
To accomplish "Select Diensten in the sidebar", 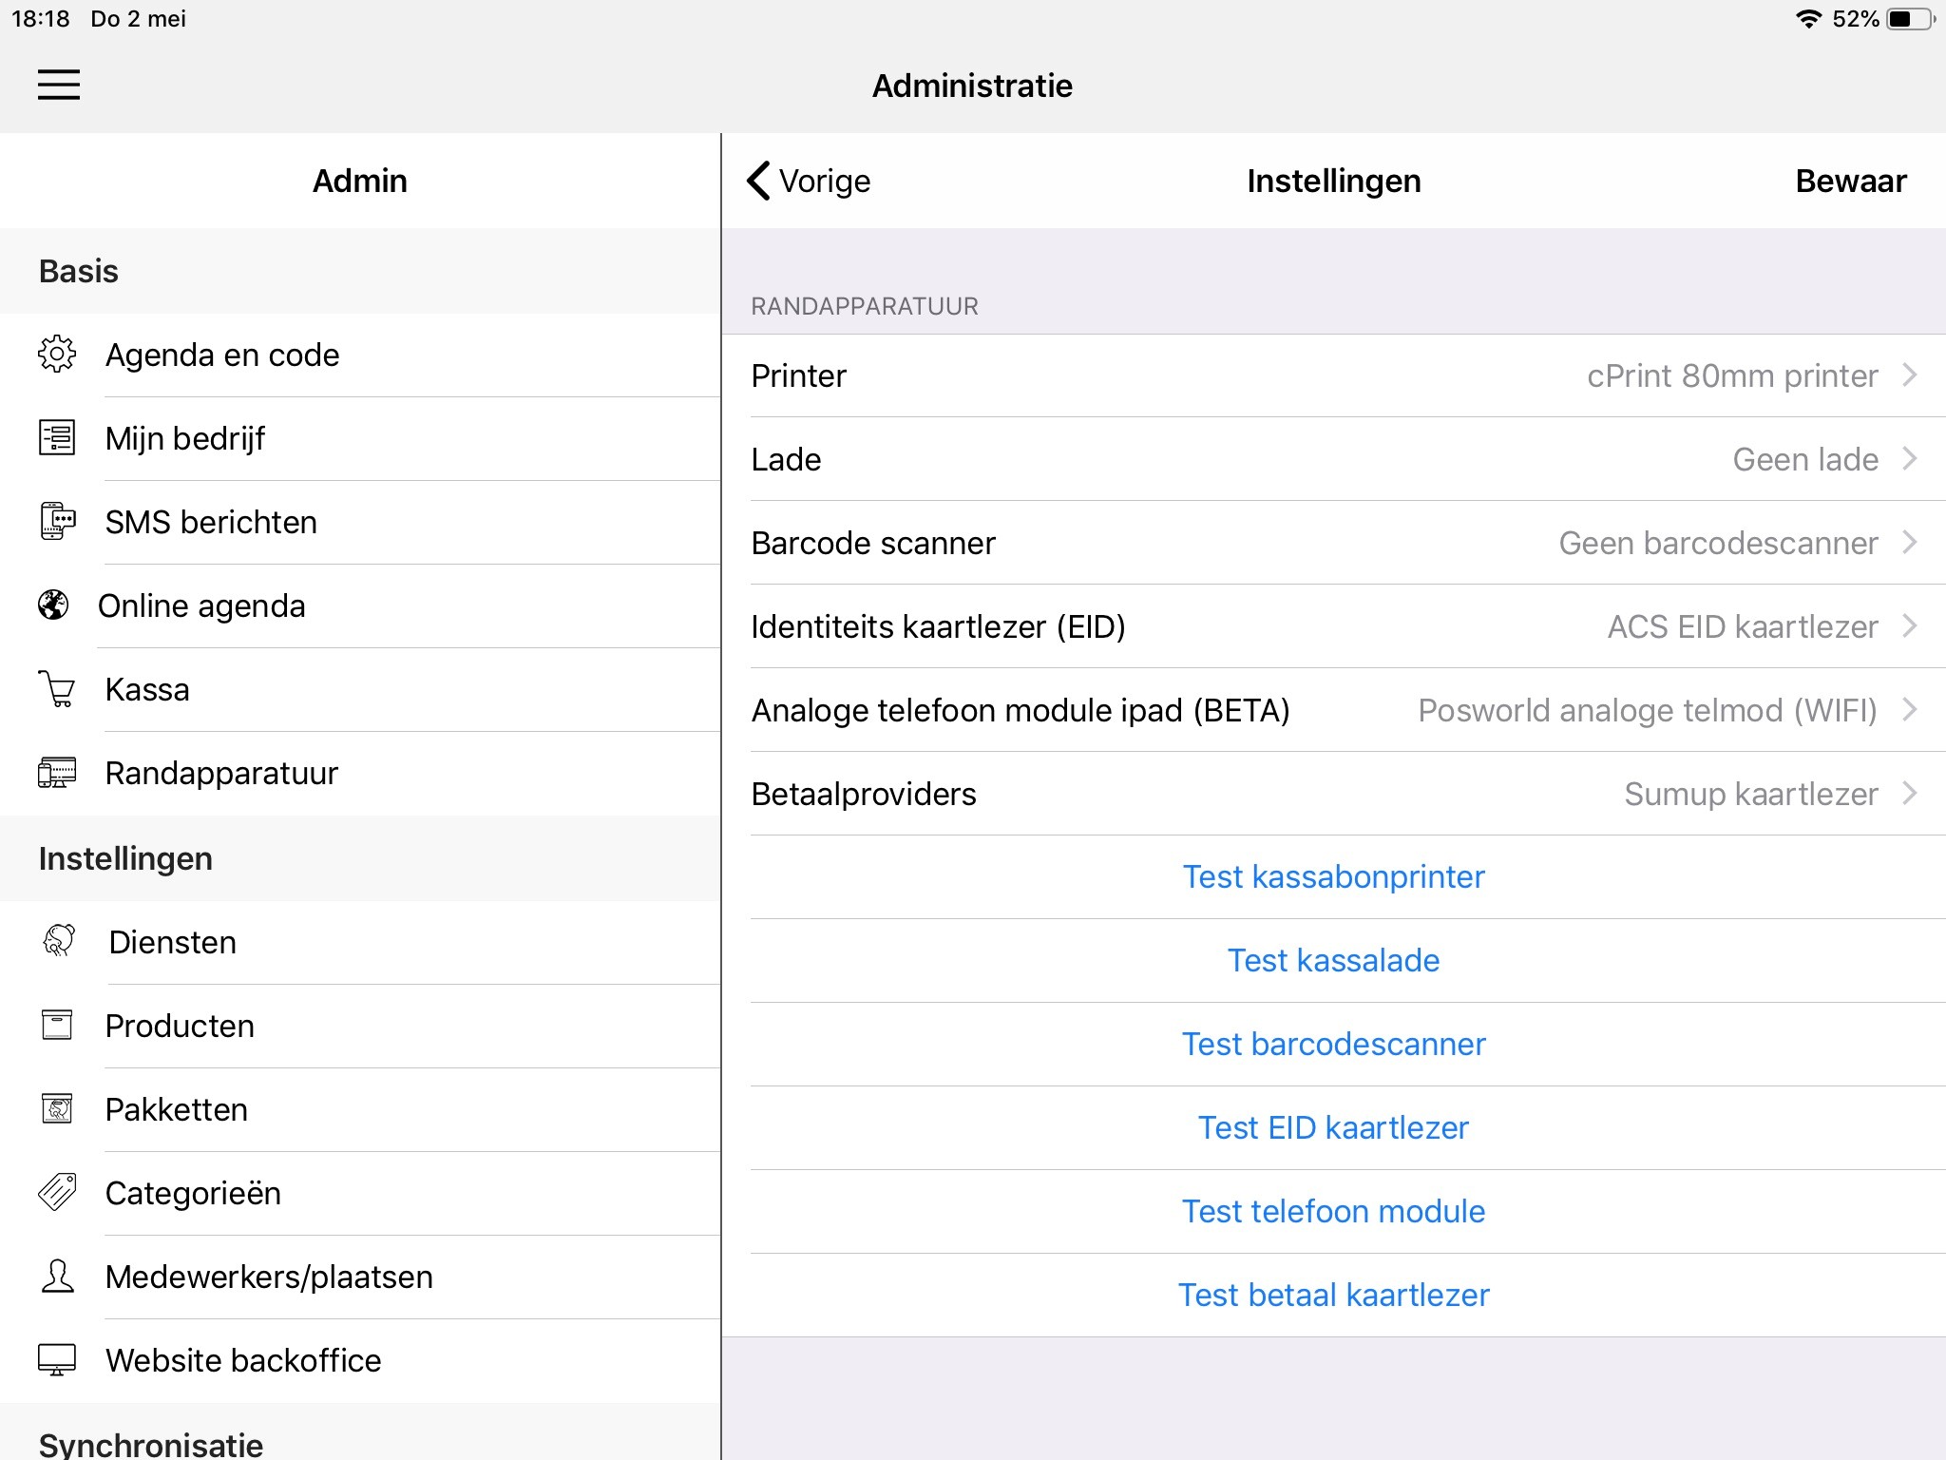I will (x=173, y=942).
